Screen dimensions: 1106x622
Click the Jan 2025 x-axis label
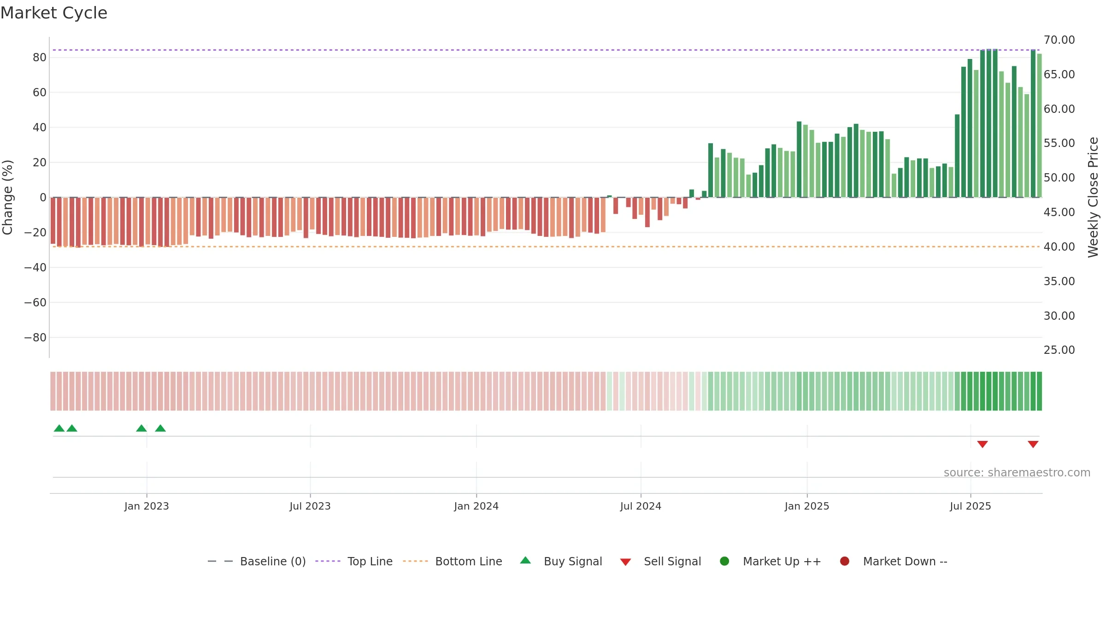click(x=807, y=506)
